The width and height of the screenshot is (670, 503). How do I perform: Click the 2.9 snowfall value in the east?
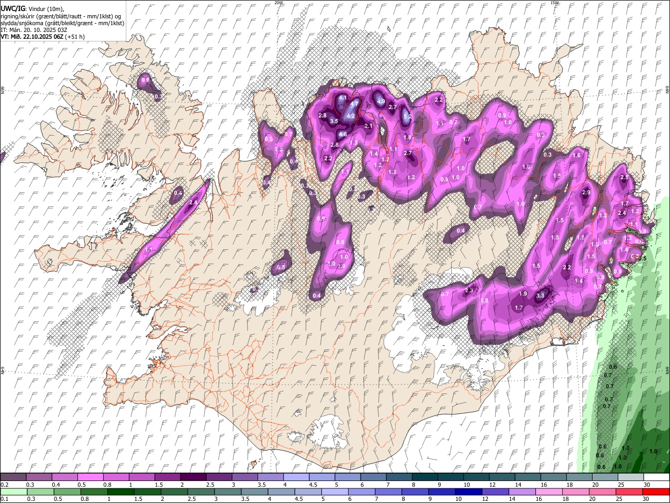click(586, 193)
